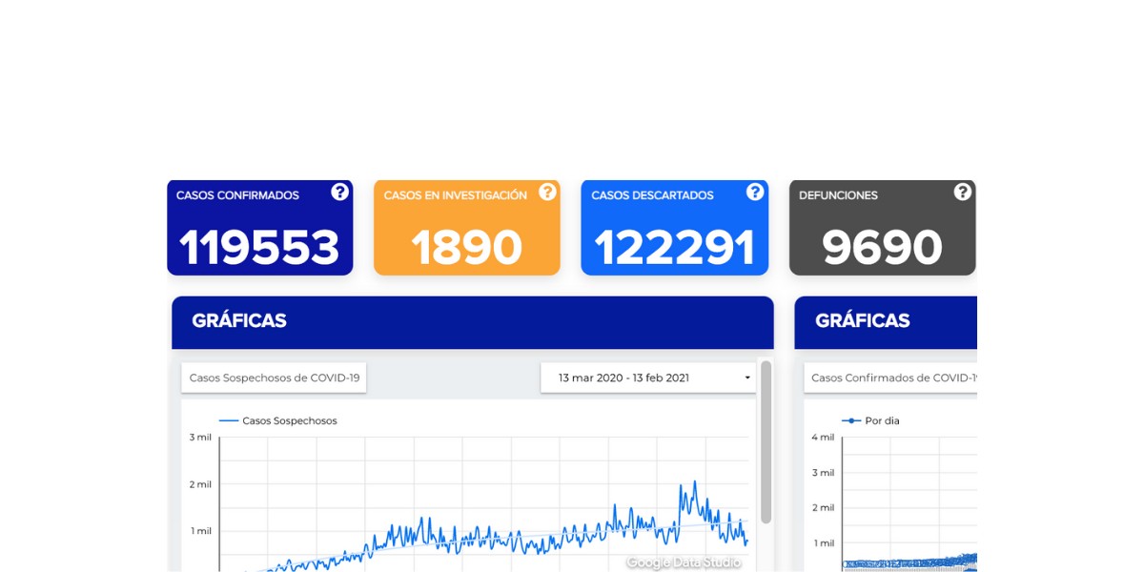Open help icon on Casos Descartados card

click(x=755, y=193)
